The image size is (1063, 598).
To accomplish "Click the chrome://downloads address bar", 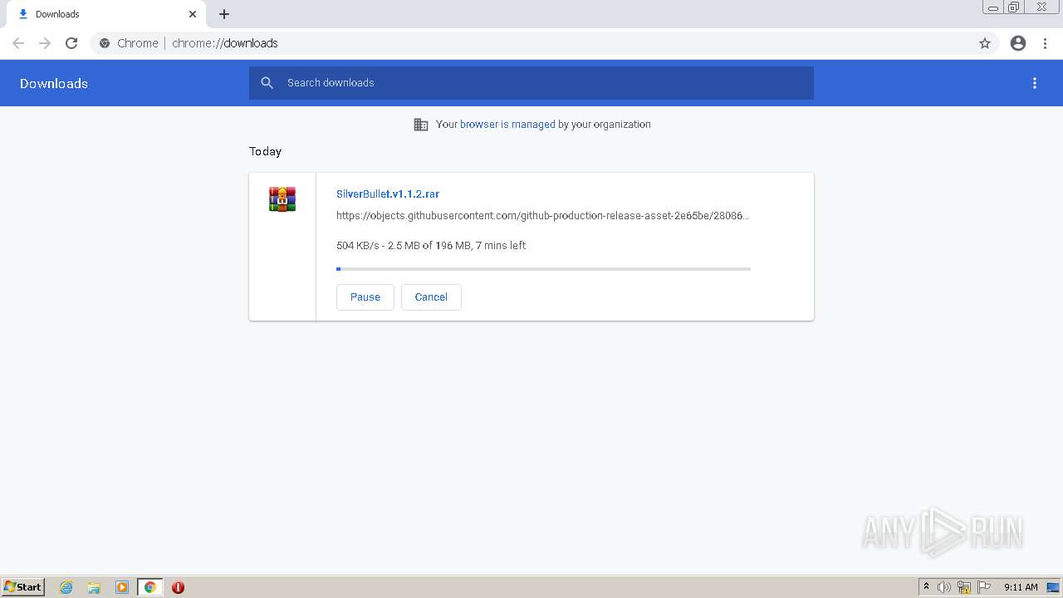I will point(531,43).
